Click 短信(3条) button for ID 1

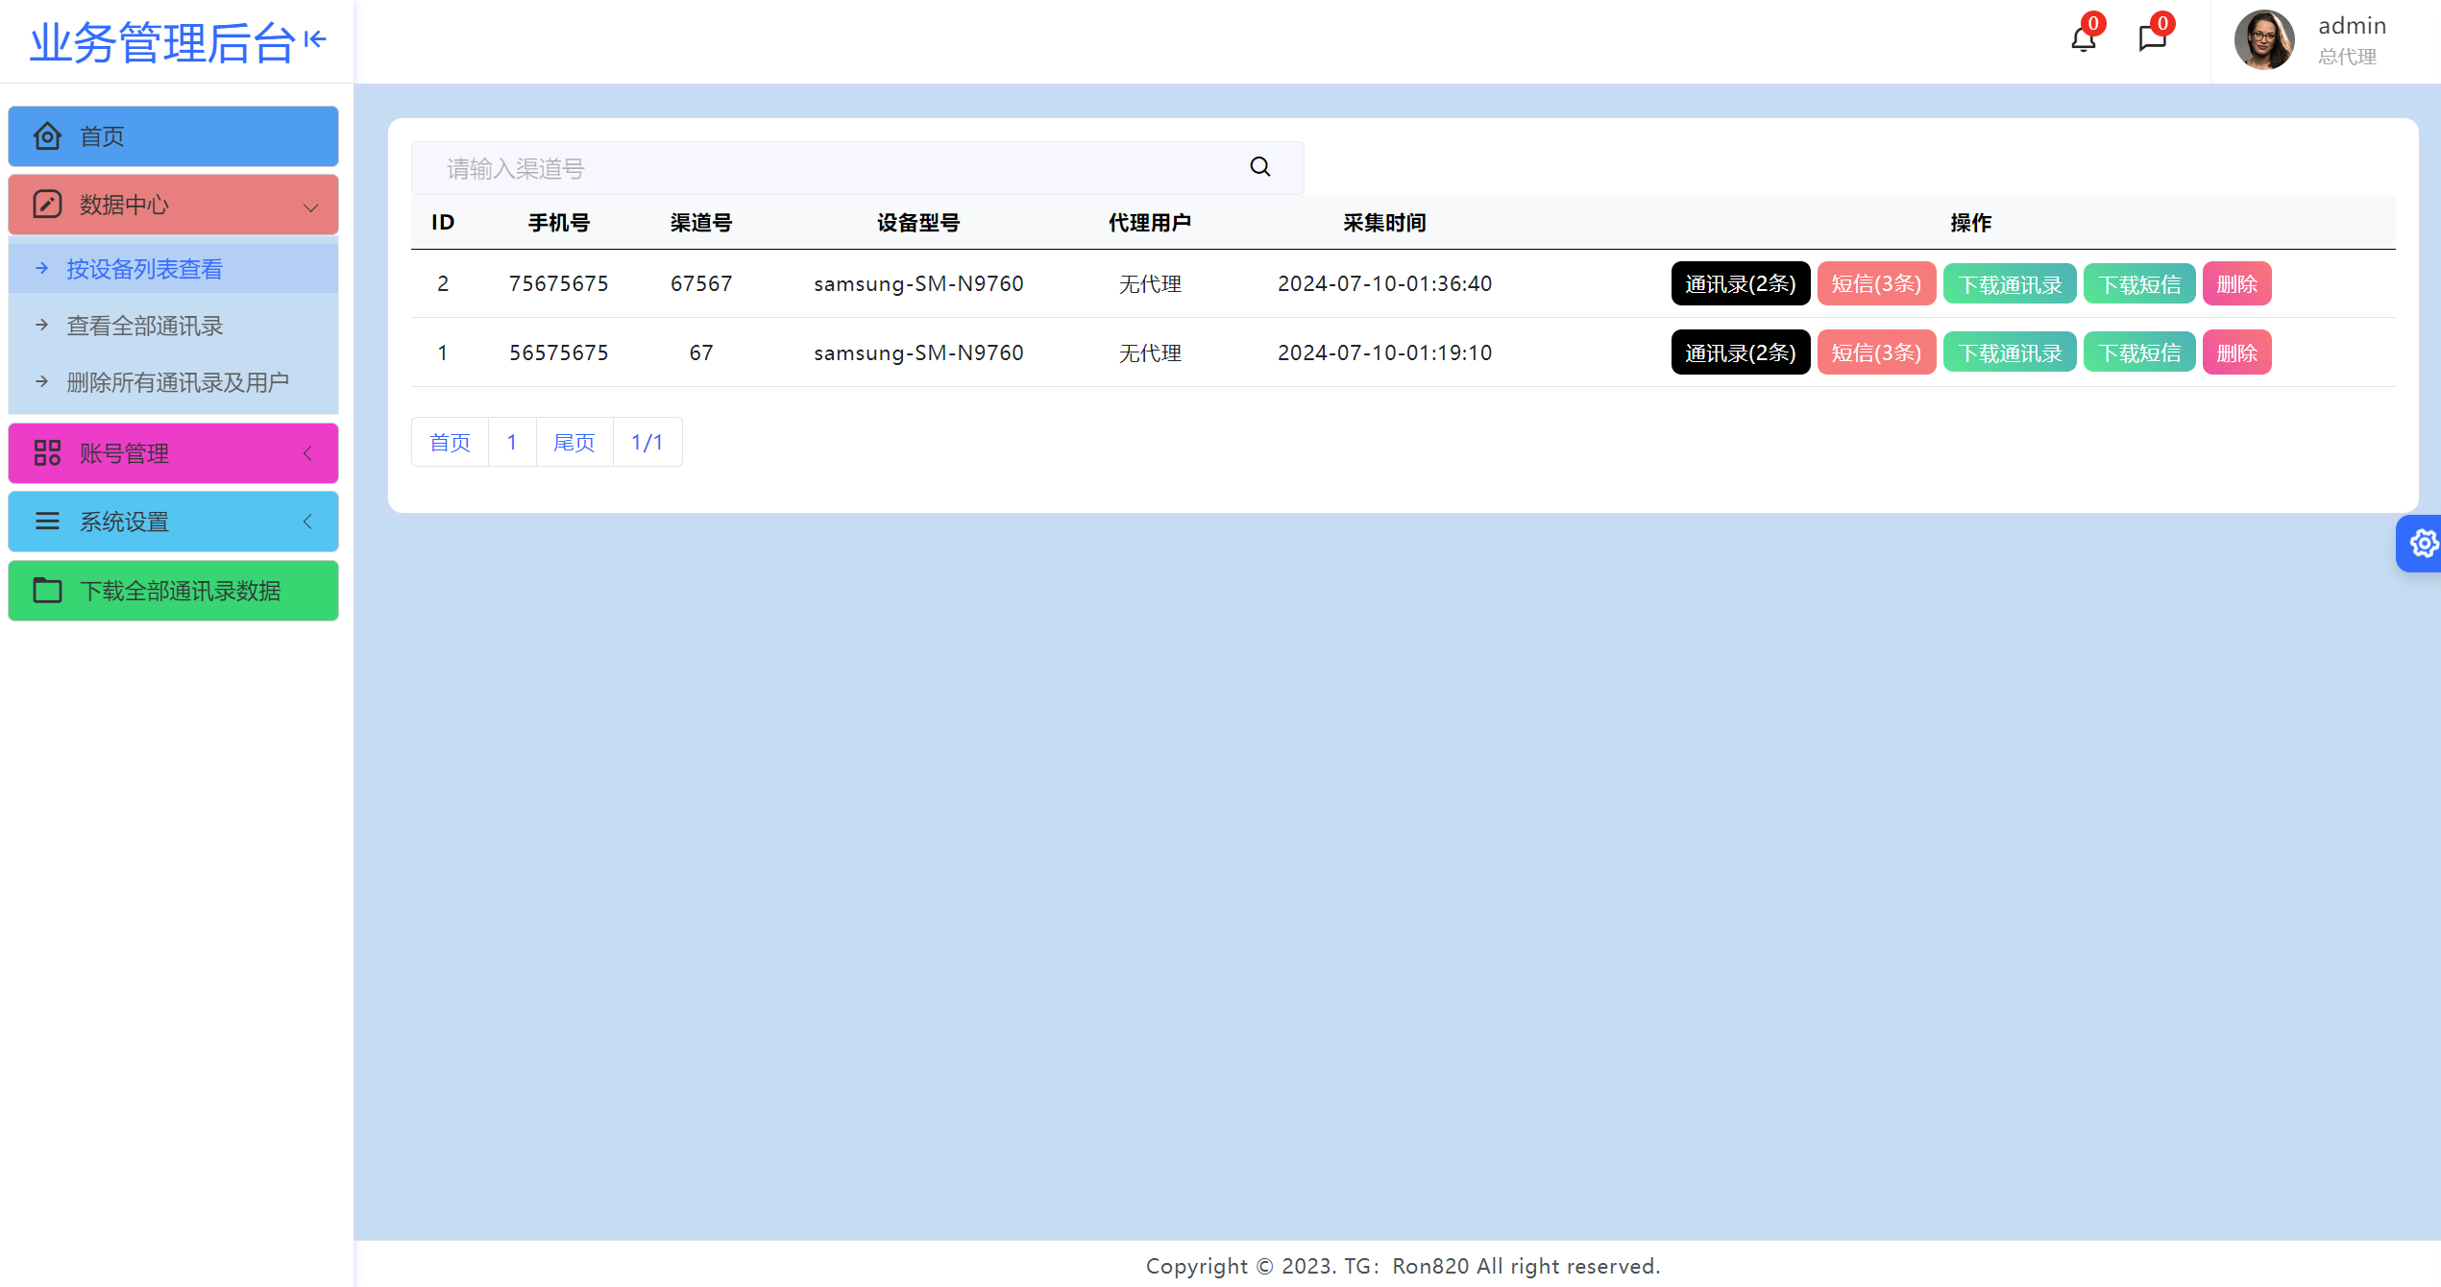tap(1872, 352)
